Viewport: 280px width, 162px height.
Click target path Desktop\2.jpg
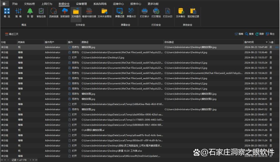tap(186, 83)
